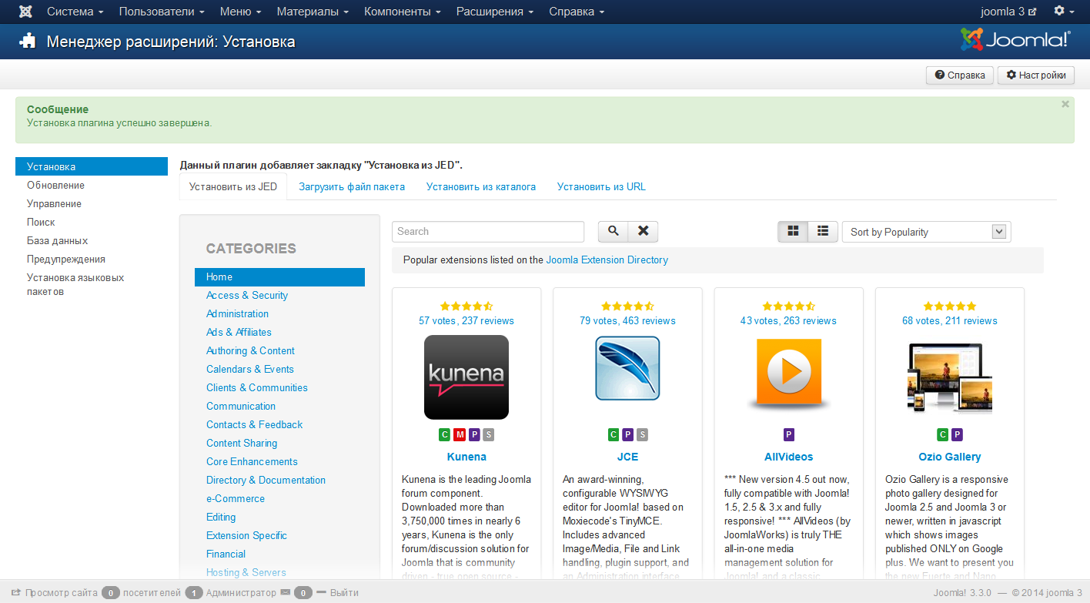This screenshot has width=1090, height=603.
Task: Click Kunena's red M module badge
Action: point(460,435)
